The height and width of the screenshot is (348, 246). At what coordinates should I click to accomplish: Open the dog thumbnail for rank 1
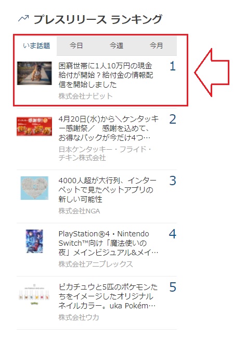point(34,73)
